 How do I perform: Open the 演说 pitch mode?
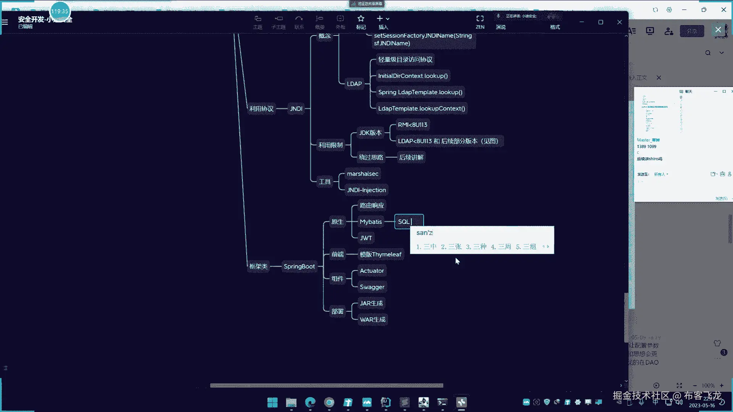pyautogui.click(x=501, y=27)
